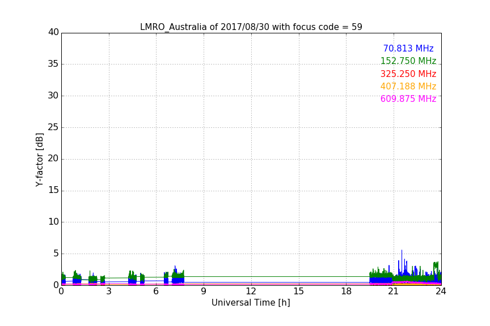Click the 'Y-factor [dB]' axis label
This screenshot has height=326, width=490.
pos(39,160)
